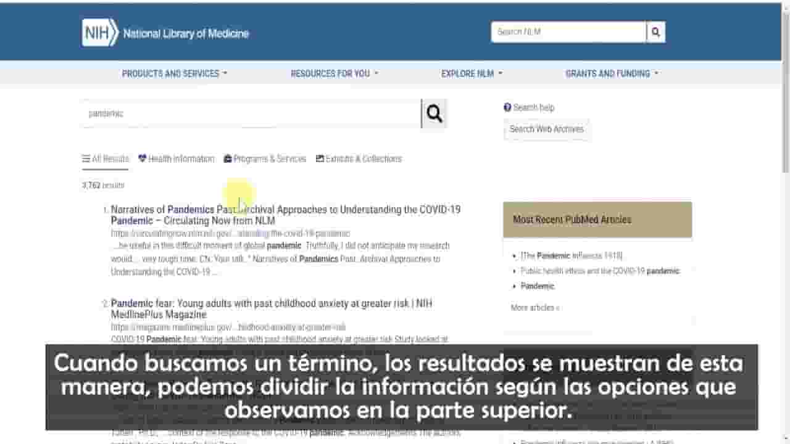Viewport: 790px width, 444px height.
Task: Expand the Products and Services menu
Action: [x=175, y=73]
